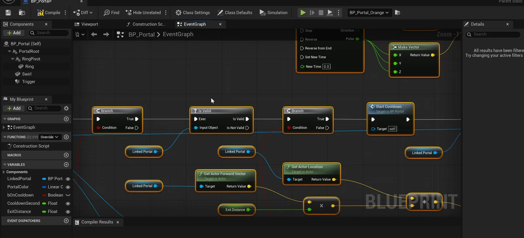Switch to the Viewport tab
Image resolution: width=524 pixels, height=238 pixels.
(x=86, y=24)
